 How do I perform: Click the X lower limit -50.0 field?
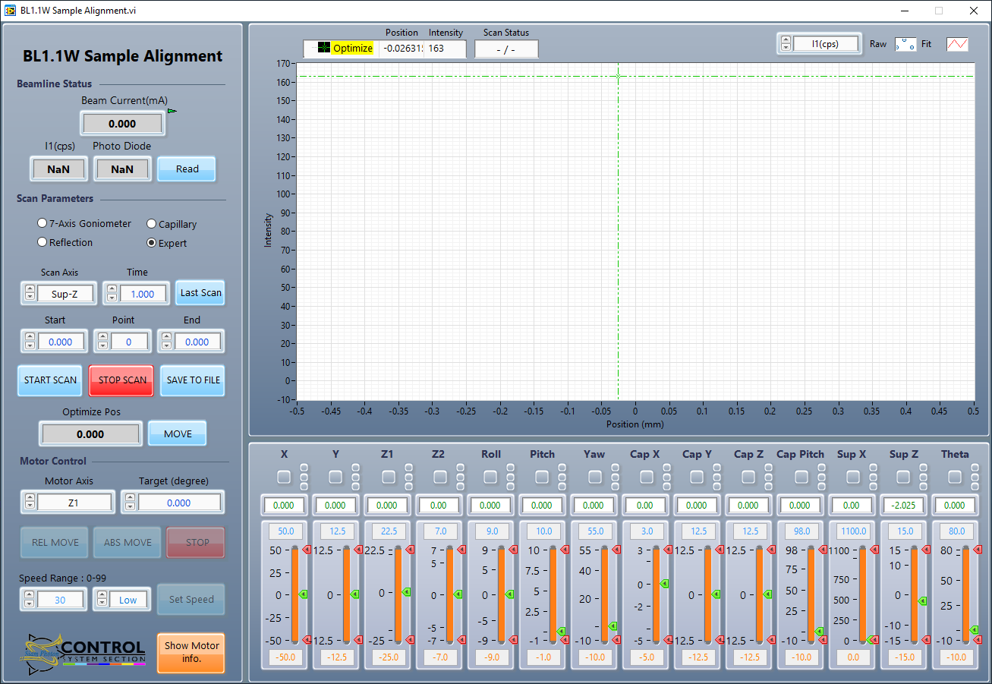284,657
